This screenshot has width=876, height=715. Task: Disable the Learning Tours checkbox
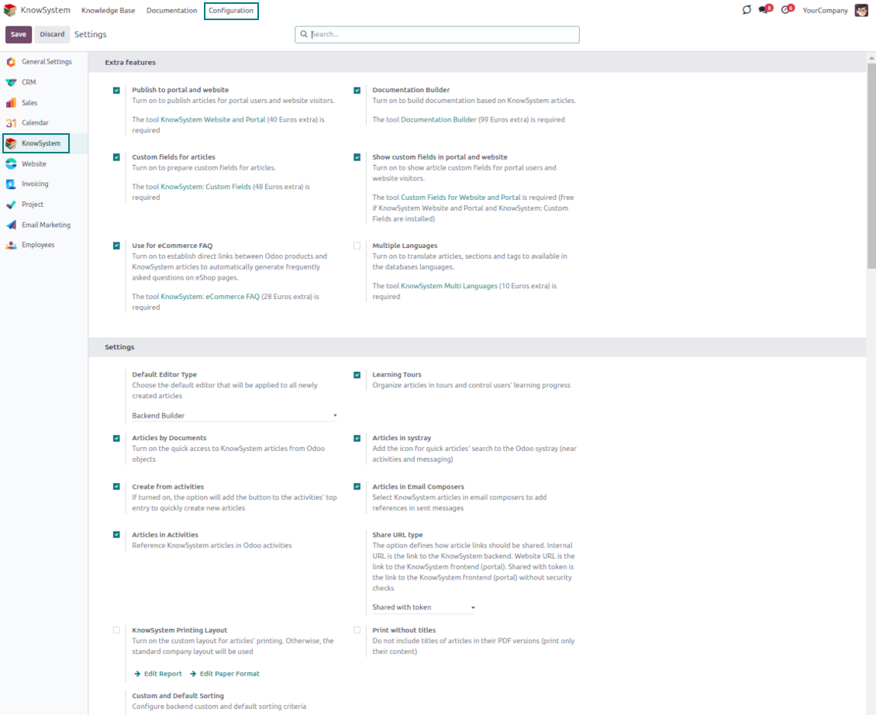click(x=357, y=375)
